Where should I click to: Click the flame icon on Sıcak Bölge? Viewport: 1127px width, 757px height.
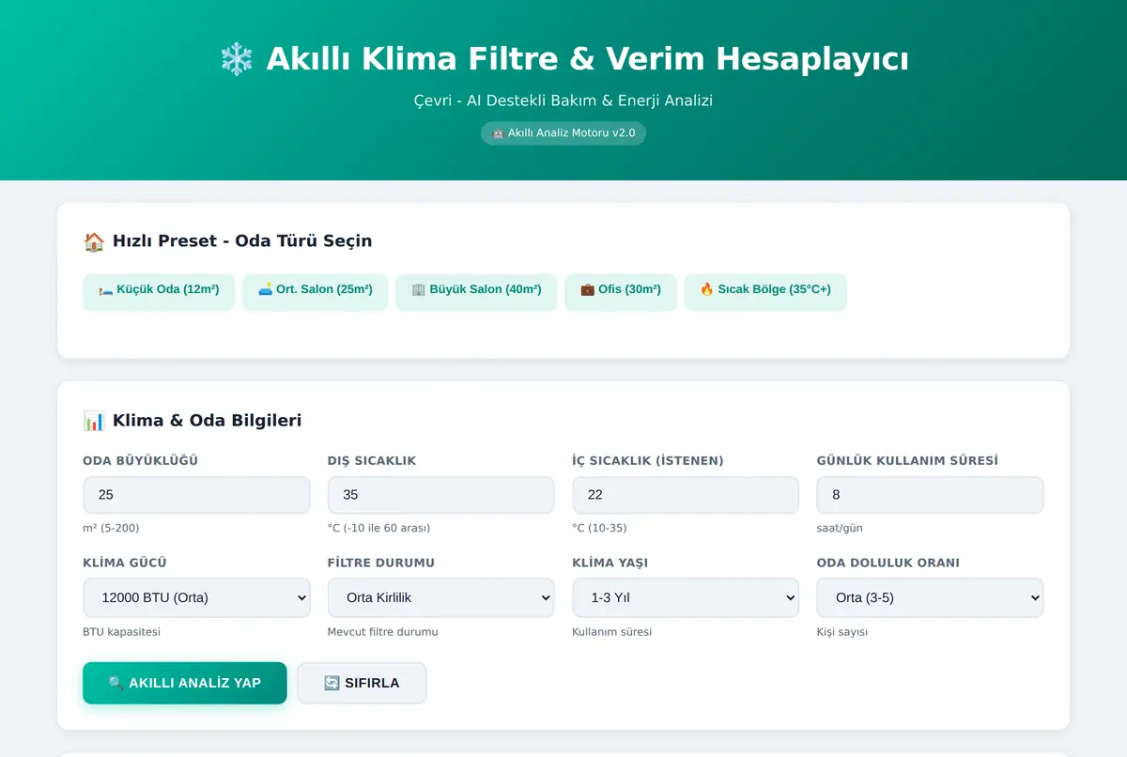pos(707,290)
